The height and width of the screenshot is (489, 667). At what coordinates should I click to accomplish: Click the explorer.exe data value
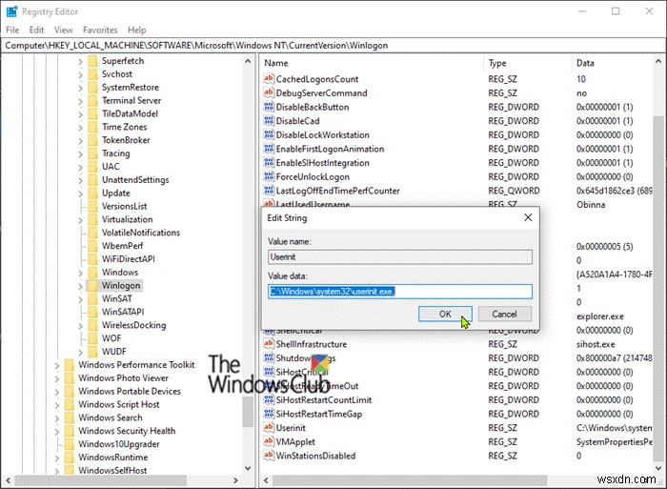point(599,316)
